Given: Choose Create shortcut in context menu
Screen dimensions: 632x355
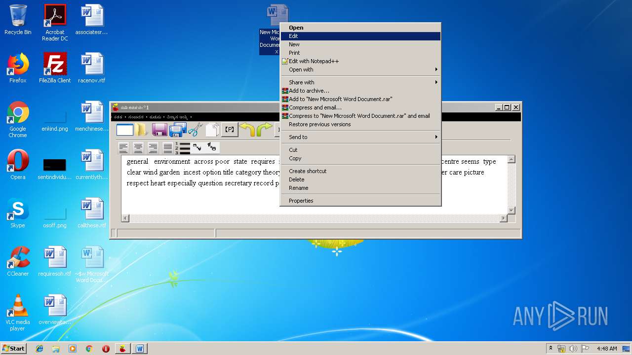Looking at the screenshot, I should (x=360, y=171).
